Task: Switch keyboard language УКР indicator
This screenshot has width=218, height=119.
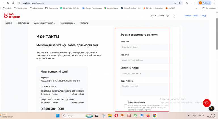Action: pos(194,116)
